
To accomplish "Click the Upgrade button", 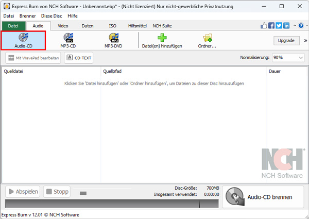I will (x=286, y=41).
